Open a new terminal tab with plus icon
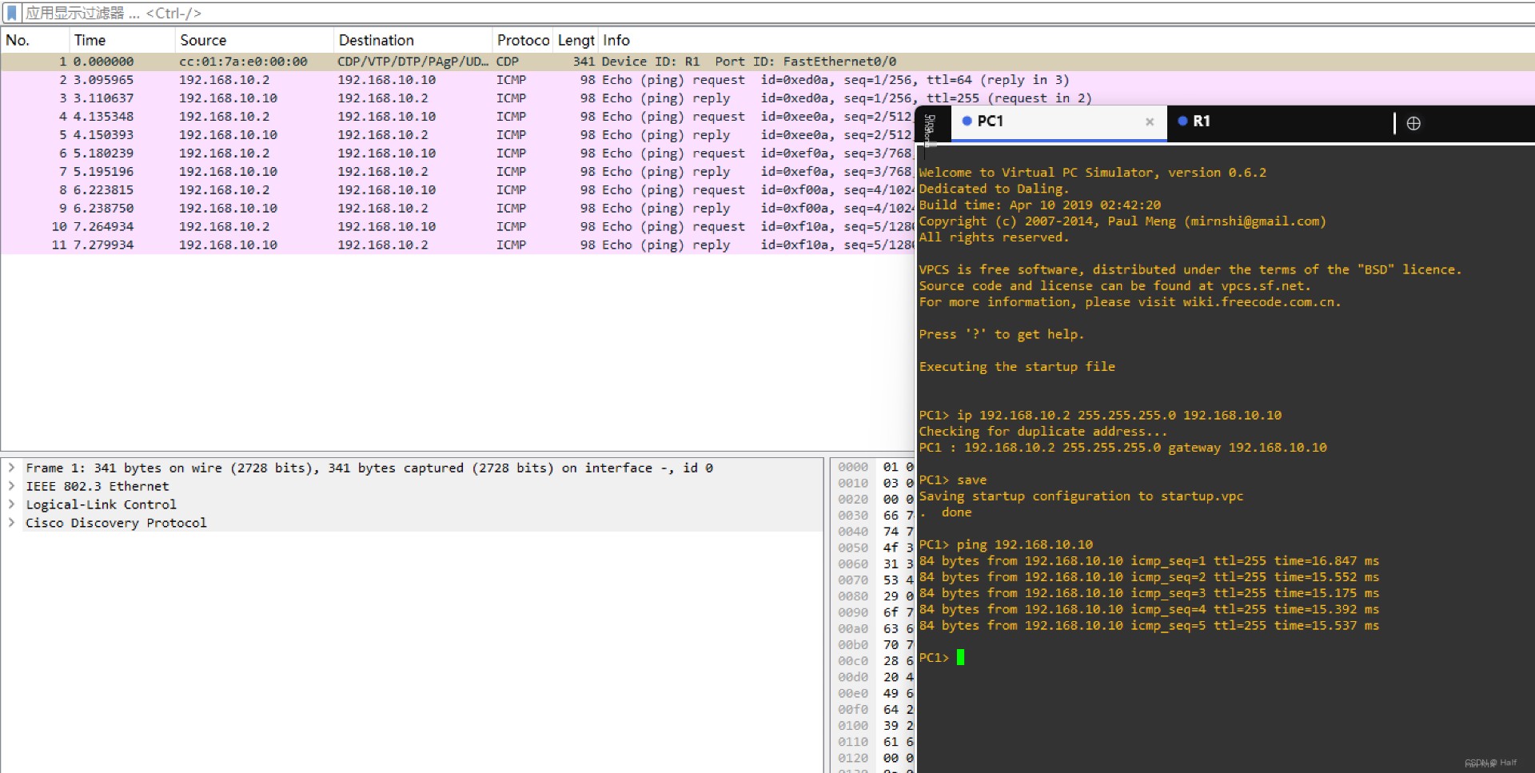Viewport: 1535px width, 773px height. (x=1413, y=123)
